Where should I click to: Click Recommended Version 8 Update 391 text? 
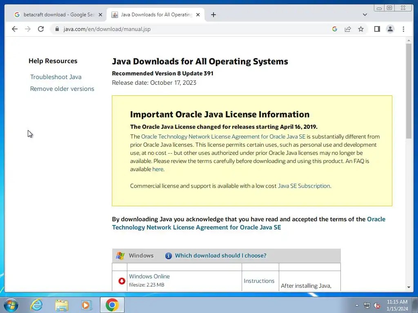tap(162, 73)
